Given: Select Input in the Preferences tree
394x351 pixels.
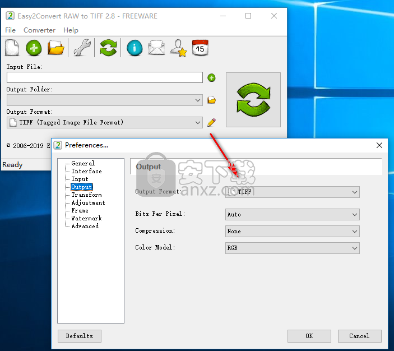Looking at the screenshot, I should (80, 179).
